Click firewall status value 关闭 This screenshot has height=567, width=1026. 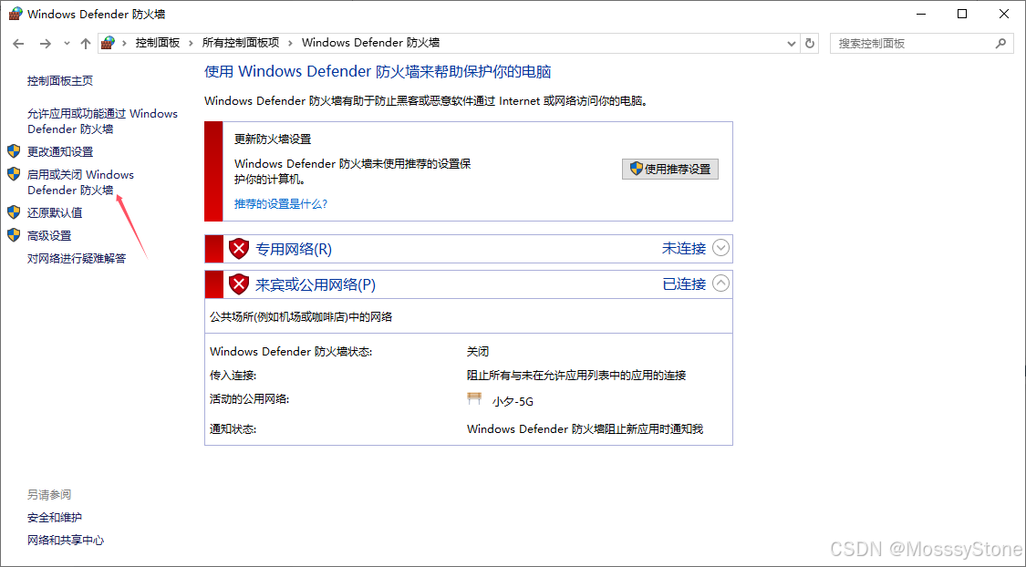click(x=478, y=352)
